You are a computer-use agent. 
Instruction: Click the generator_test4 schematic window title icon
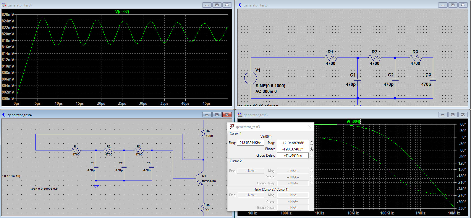coord(4,115)
